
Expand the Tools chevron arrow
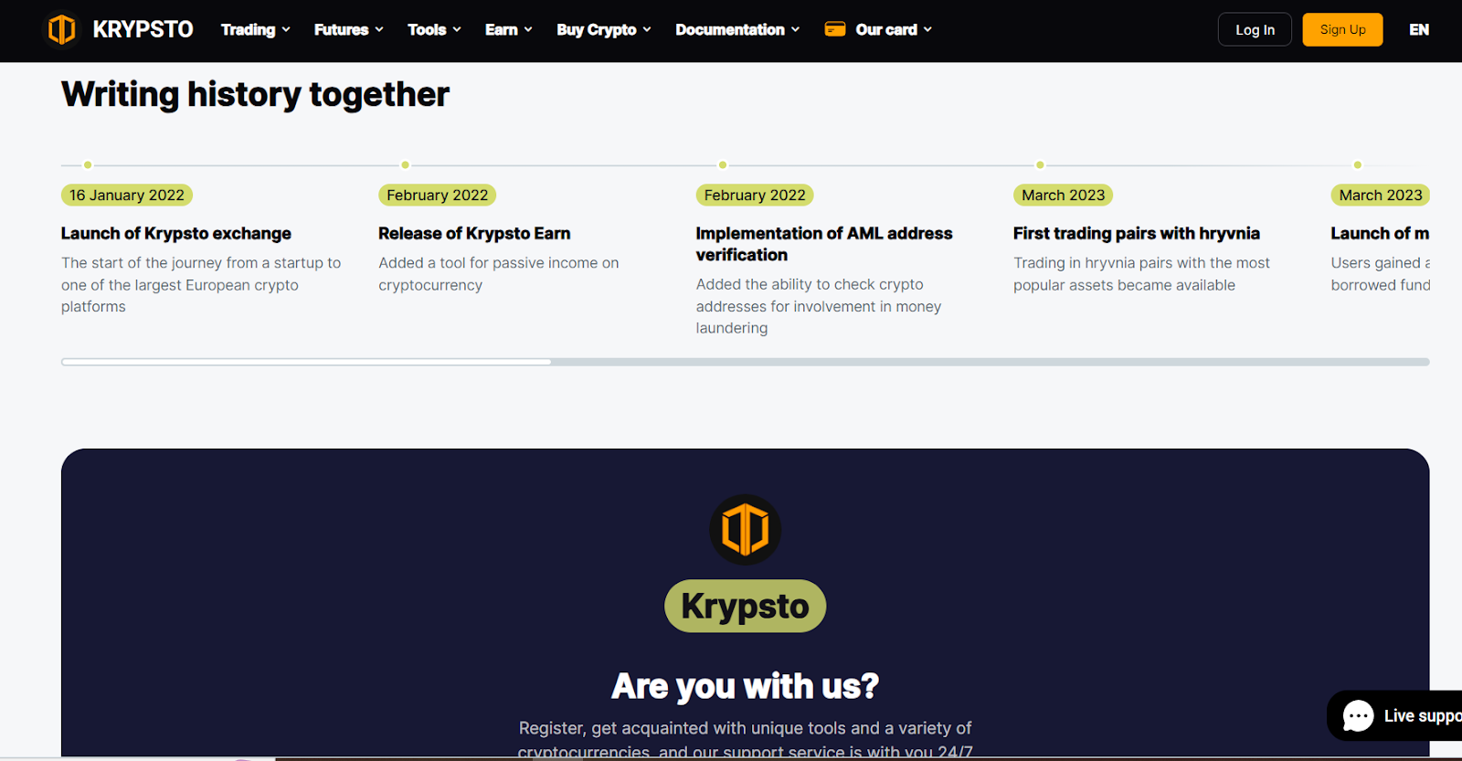tap(457, 30)
